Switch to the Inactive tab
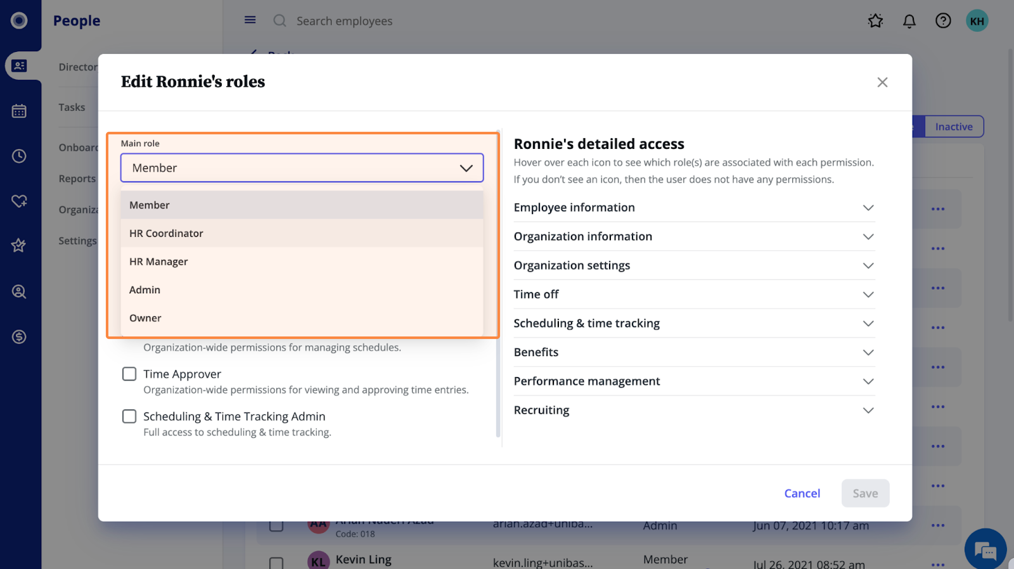1014x569 pixels. pyautogui.click(x=954, y=126)
